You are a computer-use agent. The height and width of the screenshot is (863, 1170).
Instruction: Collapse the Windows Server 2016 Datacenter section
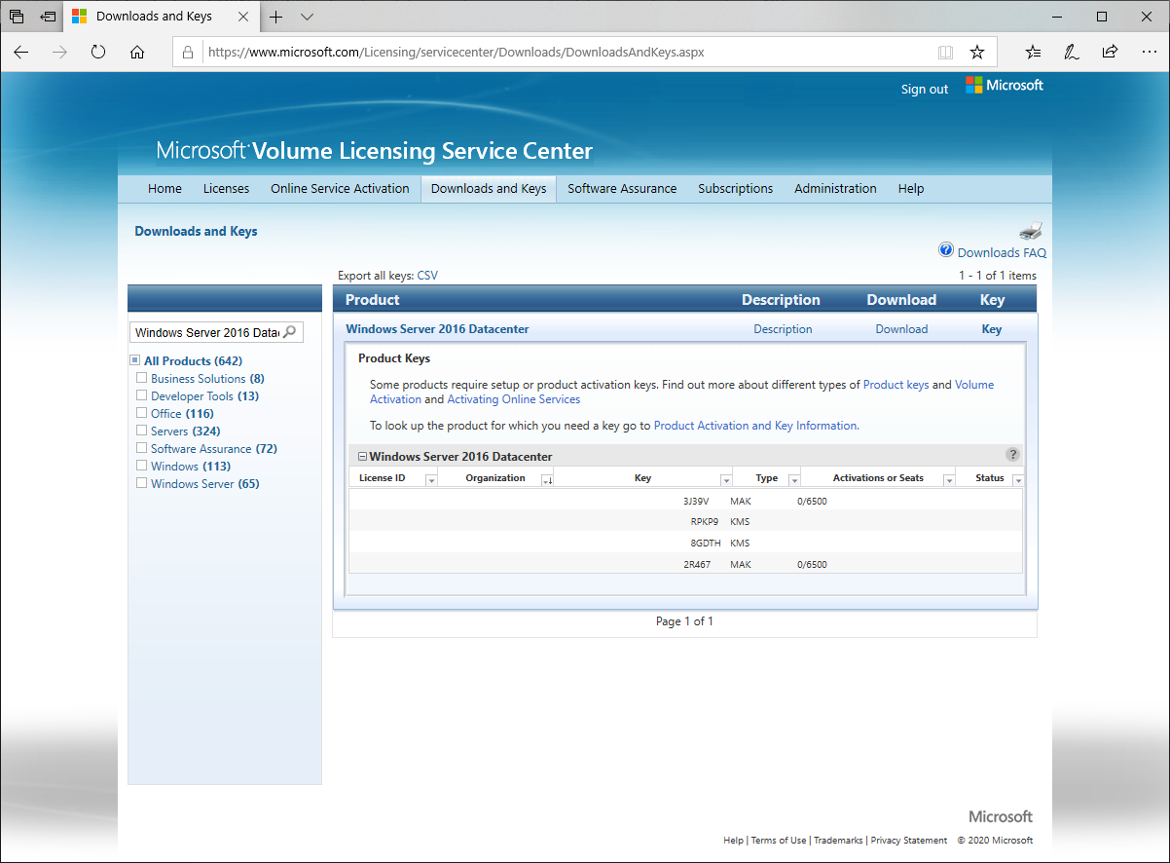(362, 456)
